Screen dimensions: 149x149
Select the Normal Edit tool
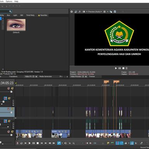[x=59, y=143]
